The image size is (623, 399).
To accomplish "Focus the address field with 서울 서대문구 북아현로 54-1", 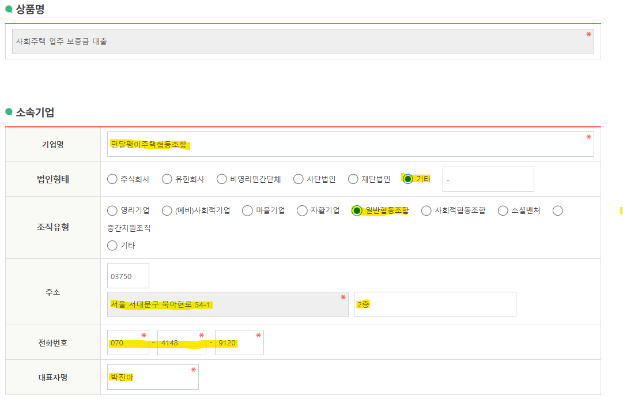I will click(x=228, y=304).
